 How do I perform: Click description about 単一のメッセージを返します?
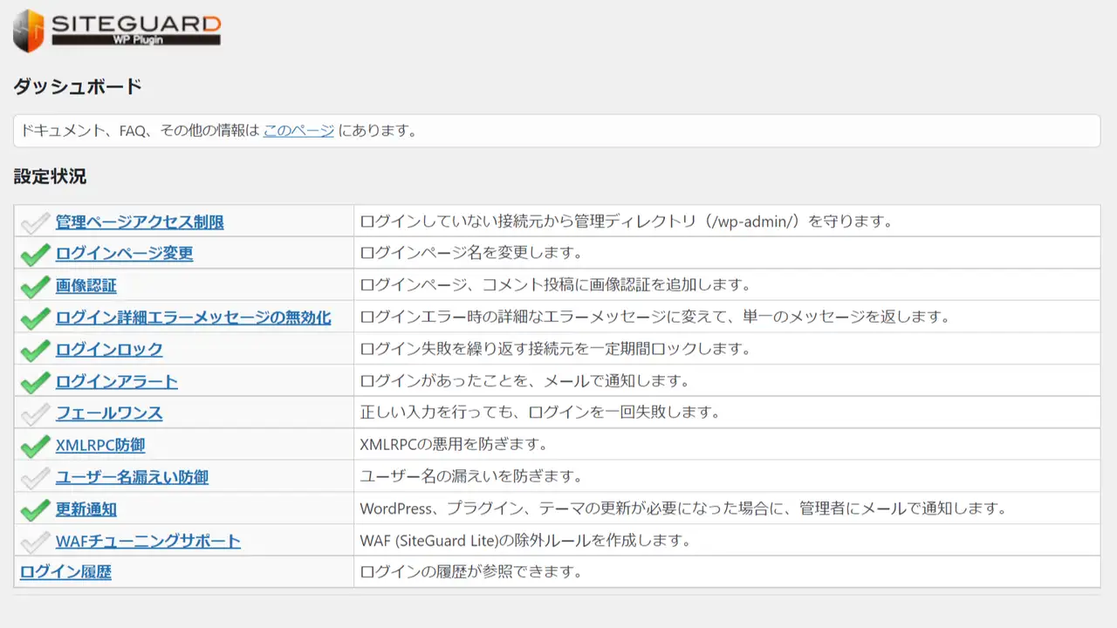tap(654, 317)
